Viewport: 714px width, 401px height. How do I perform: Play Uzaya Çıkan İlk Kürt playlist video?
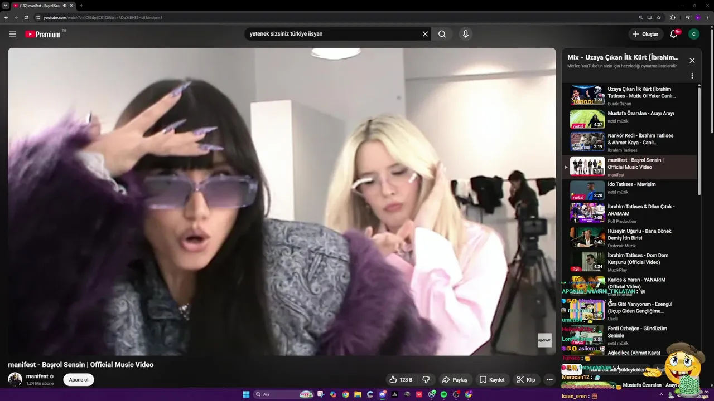tap(630, 95)
